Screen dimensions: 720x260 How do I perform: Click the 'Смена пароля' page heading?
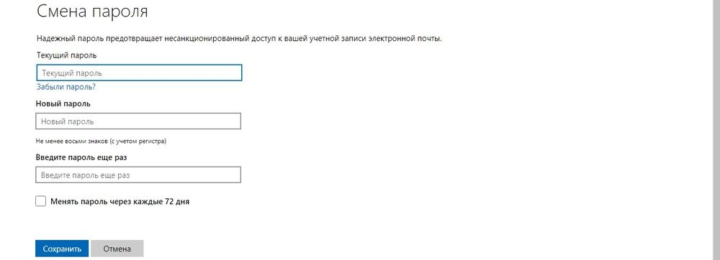pyautogui.click(x=92, y=11)
